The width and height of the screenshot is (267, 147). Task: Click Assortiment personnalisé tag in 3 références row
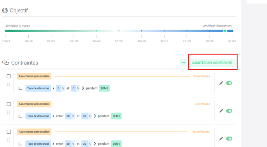34,104
